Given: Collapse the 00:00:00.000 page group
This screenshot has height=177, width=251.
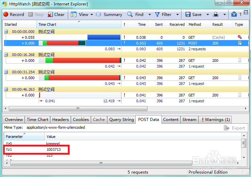Looking at the screenshot, I should pyautogui.click(x=6, y=32).
